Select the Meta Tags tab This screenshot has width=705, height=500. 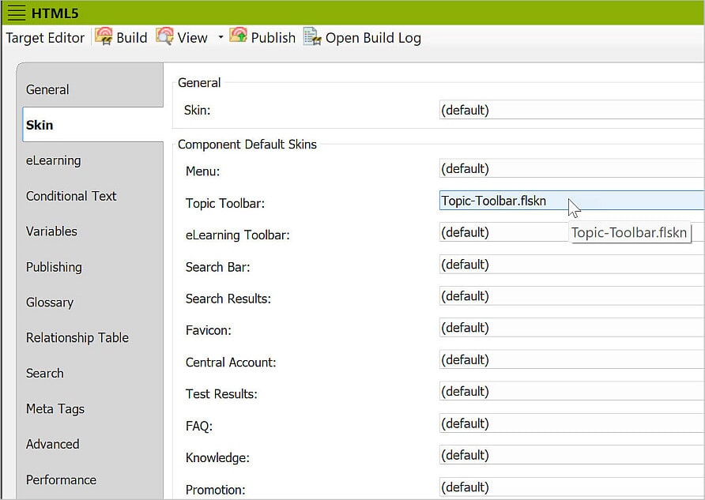coord(55,408)
